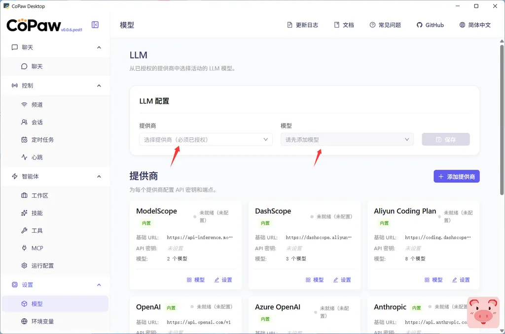Click DashScope base URL value
Viewport: 505px width, 334px height.
(319, 237)
